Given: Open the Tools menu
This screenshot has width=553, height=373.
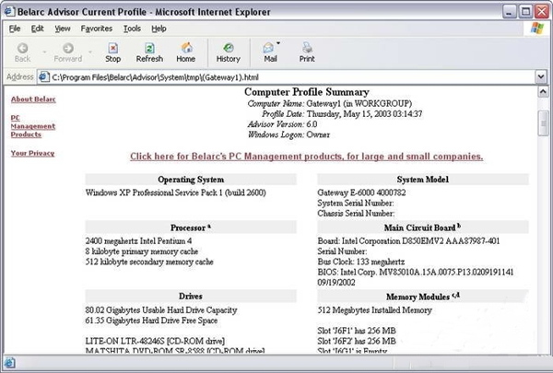Looking at the screenshot, I should 133,29.
